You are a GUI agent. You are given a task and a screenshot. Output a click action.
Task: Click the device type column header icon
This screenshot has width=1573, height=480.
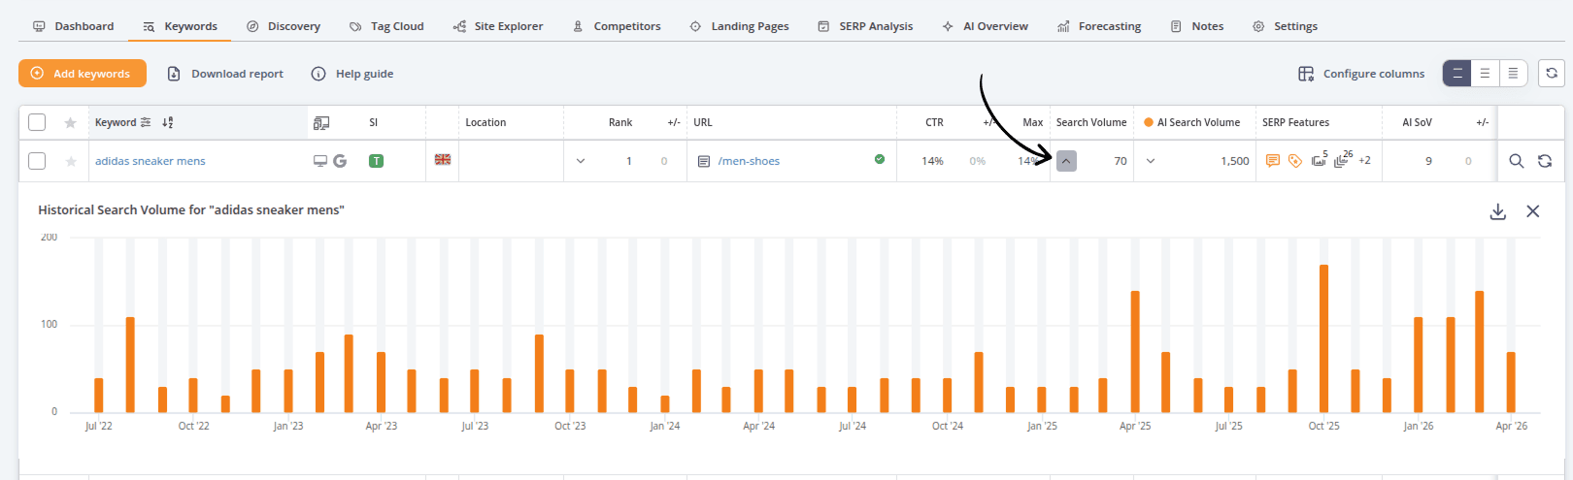click(321, 122)
